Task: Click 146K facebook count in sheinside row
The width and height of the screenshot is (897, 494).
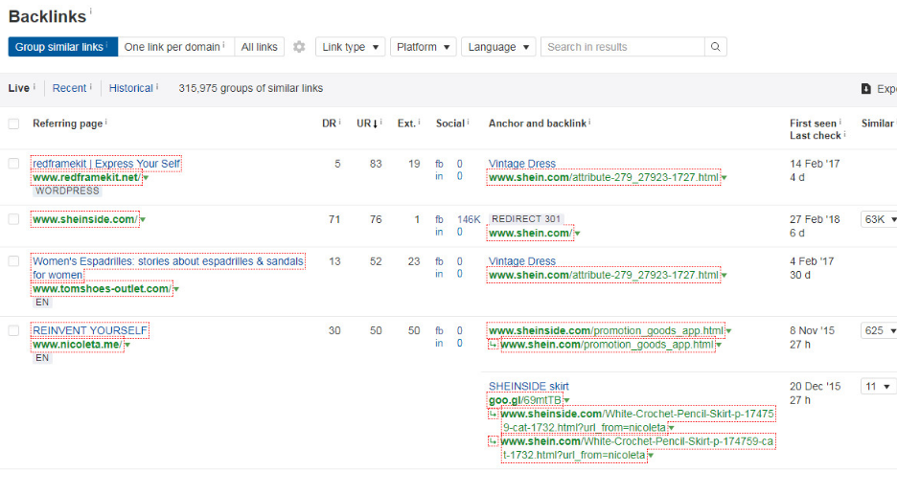Action: click(x=469, y=219)
